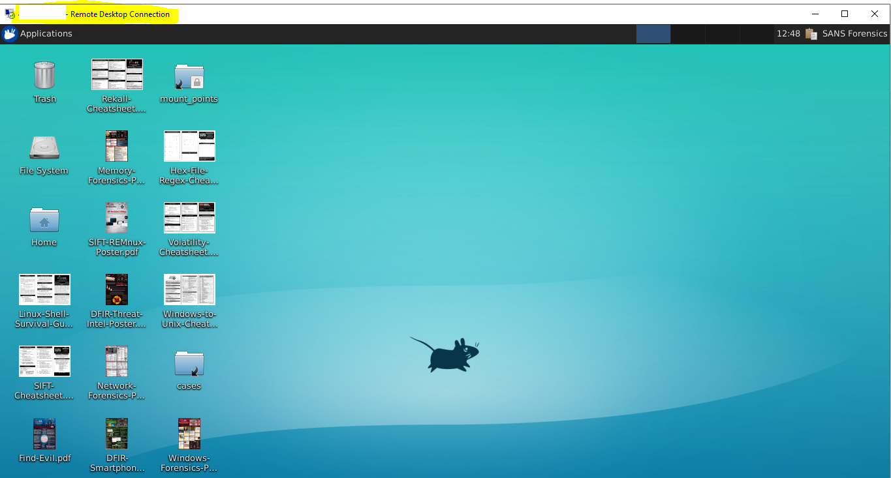Click the Xfce mouse logo in panel
This screenshot has width=891, height=478.
9,34
